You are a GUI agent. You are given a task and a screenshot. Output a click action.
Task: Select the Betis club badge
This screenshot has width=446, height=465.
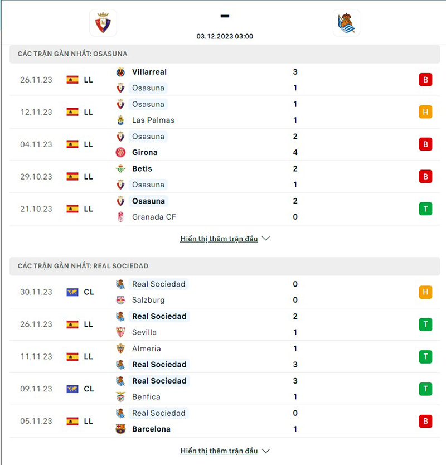coord(122,168)
